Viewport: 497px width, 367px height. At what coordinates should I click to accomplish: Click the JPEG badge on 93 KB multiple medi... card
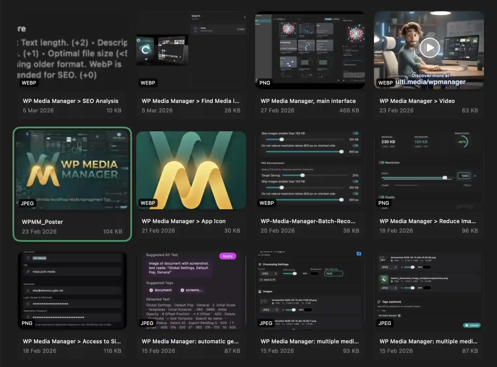(266, 323)
